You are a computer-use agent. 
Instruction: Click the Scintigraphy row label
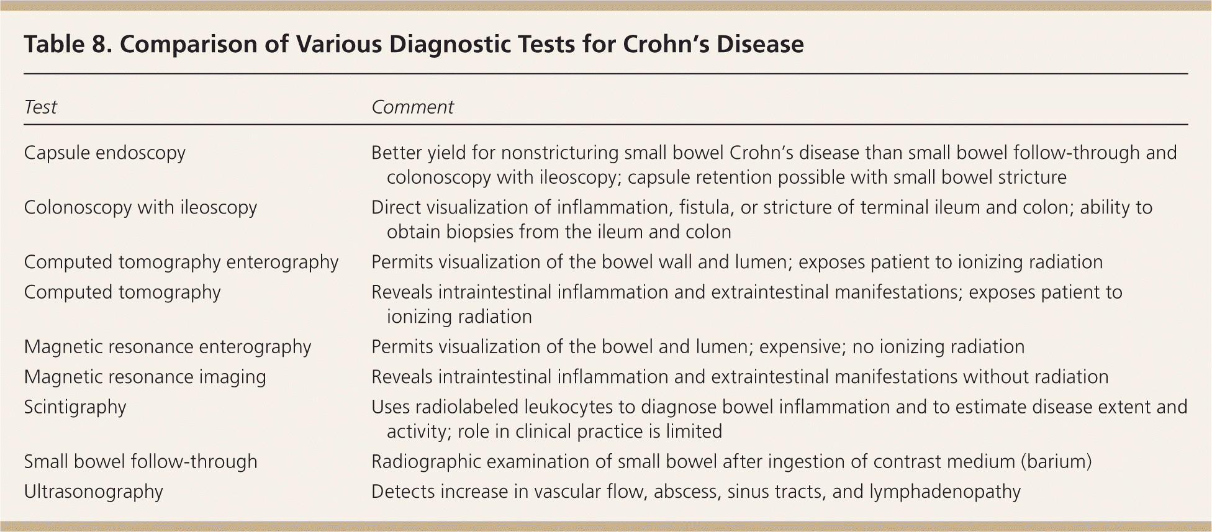pyautogui.click(x=75, y=407)
